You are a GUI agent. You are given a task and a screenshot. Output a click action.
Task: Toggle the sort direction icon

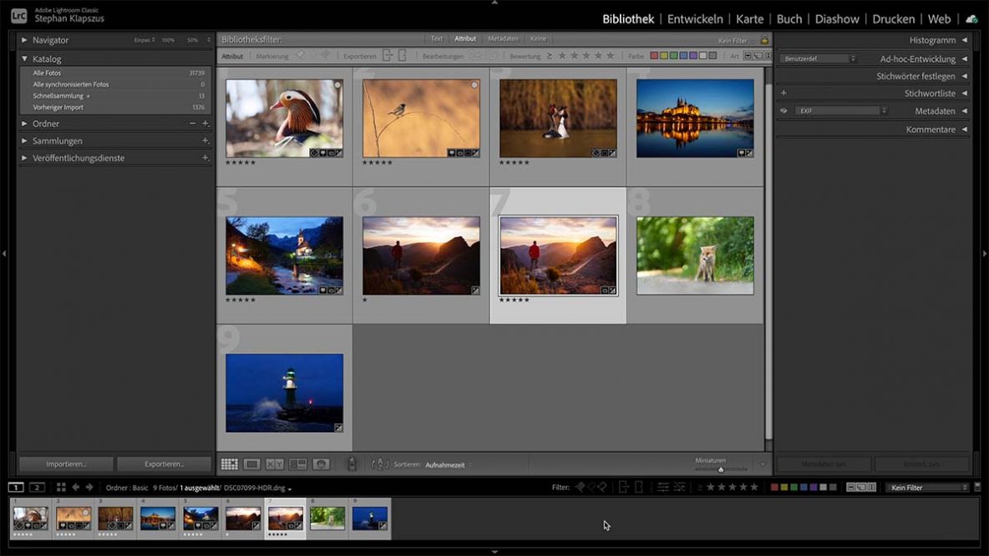pyautogui.click(x=380, y=465)
